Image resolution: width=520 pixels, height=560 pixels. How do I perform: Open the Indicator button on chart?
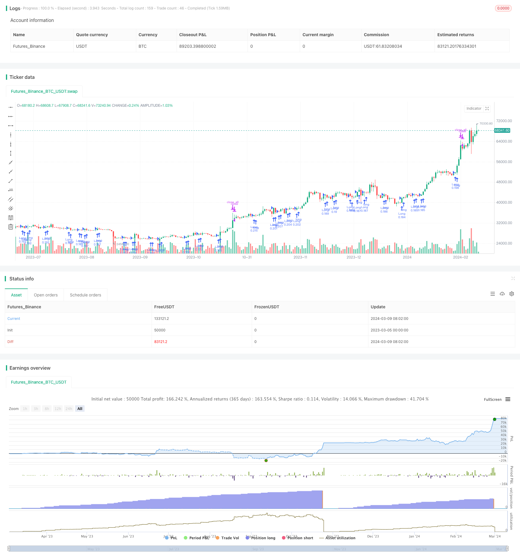474,109
